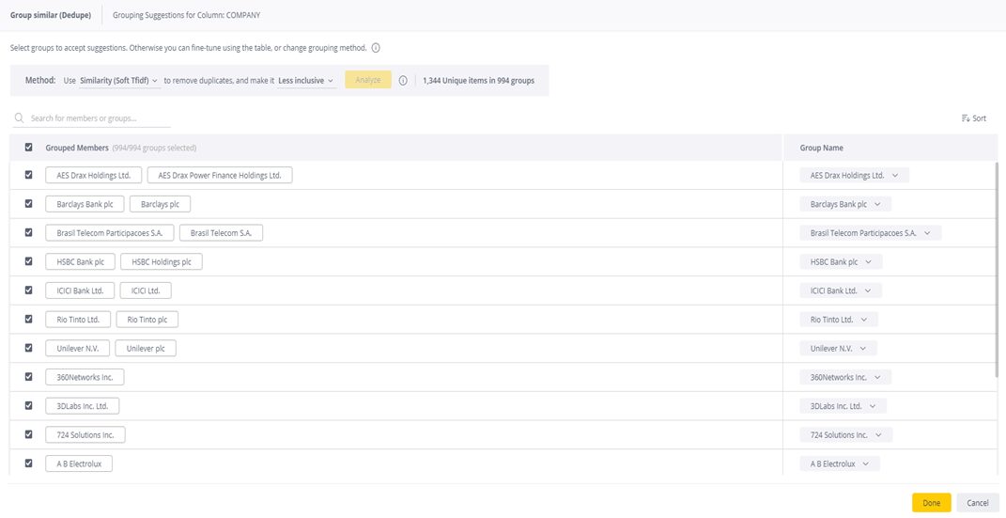
Task: Click the Group Name column header
Action: coord(821,148)
